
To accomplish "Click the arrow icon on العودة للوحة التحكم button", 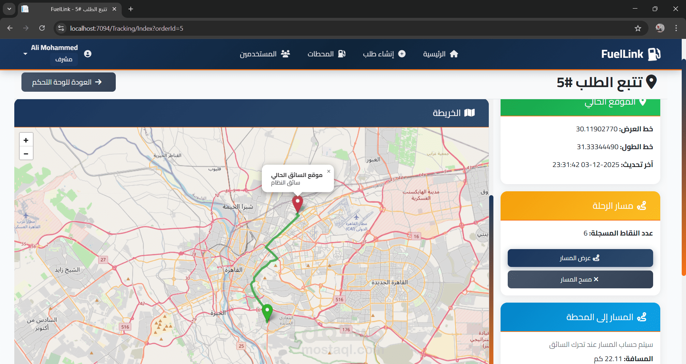I will click(x=99, y=82).
